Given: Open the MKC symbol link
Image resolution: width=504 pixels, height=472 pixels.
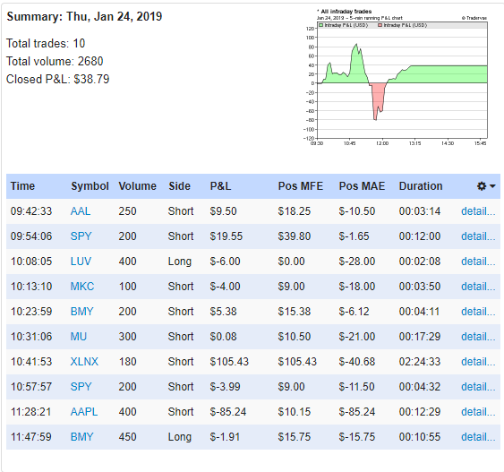Looking at the screenshot, I should (x=82, y=287).
